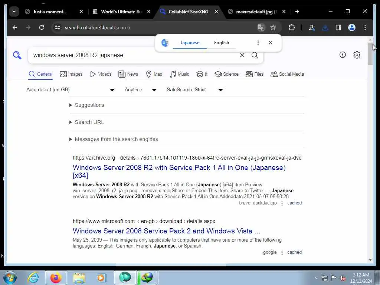Open Chrome three-dot main menu
The image size is (380, 285).
point(365,27)
